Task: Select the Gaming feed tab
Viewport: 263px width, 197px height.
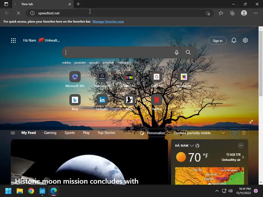Action: (50, 133)
